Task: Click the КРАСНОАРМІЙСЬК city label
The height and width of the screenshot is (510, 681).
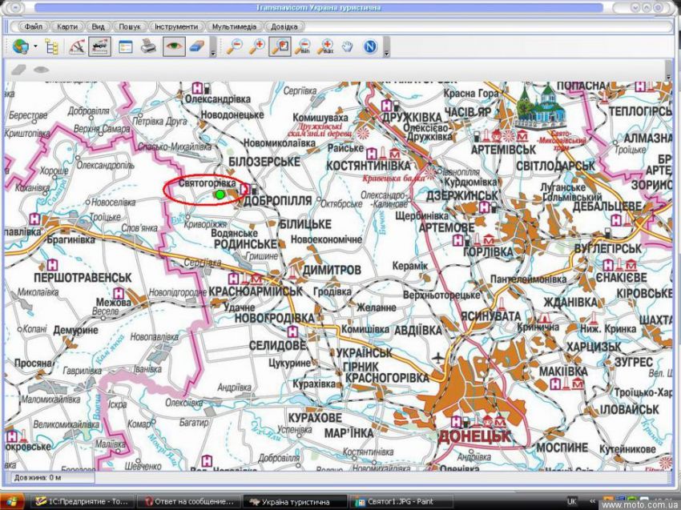Action: tap(256, 291)
